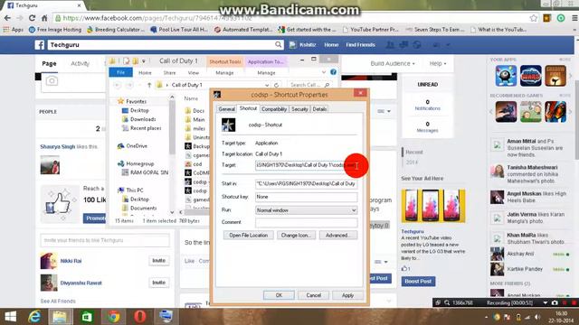Click the Change Icon button
The width and height of the screenshot is (579, 325).
296,235
